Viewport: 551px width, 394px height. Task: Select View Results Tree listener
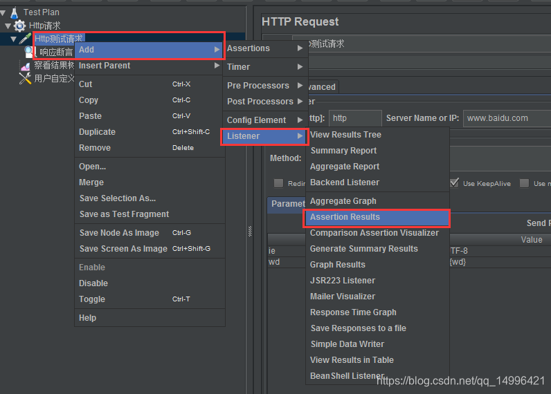pyautogui.click(x=378, y=134)
